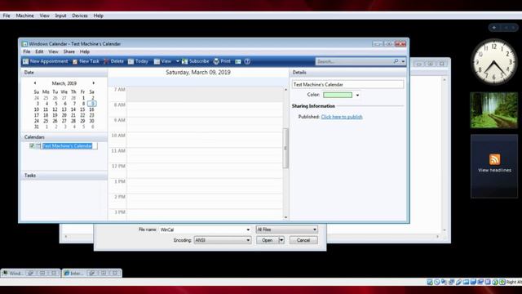522x294 pixels.
Task: Click the keyboard capture icon beside Right Alt
Action: pyautogui.click(x=502, y=282)
